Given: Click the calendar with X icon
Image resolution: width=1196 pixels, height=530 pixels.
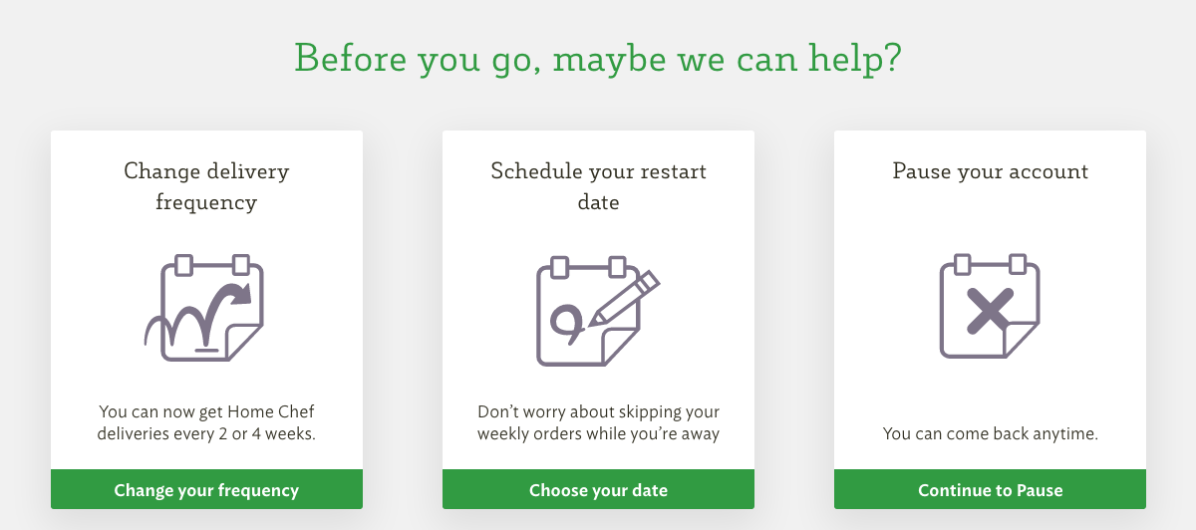Looking at the screenshot, I should 990,307.
